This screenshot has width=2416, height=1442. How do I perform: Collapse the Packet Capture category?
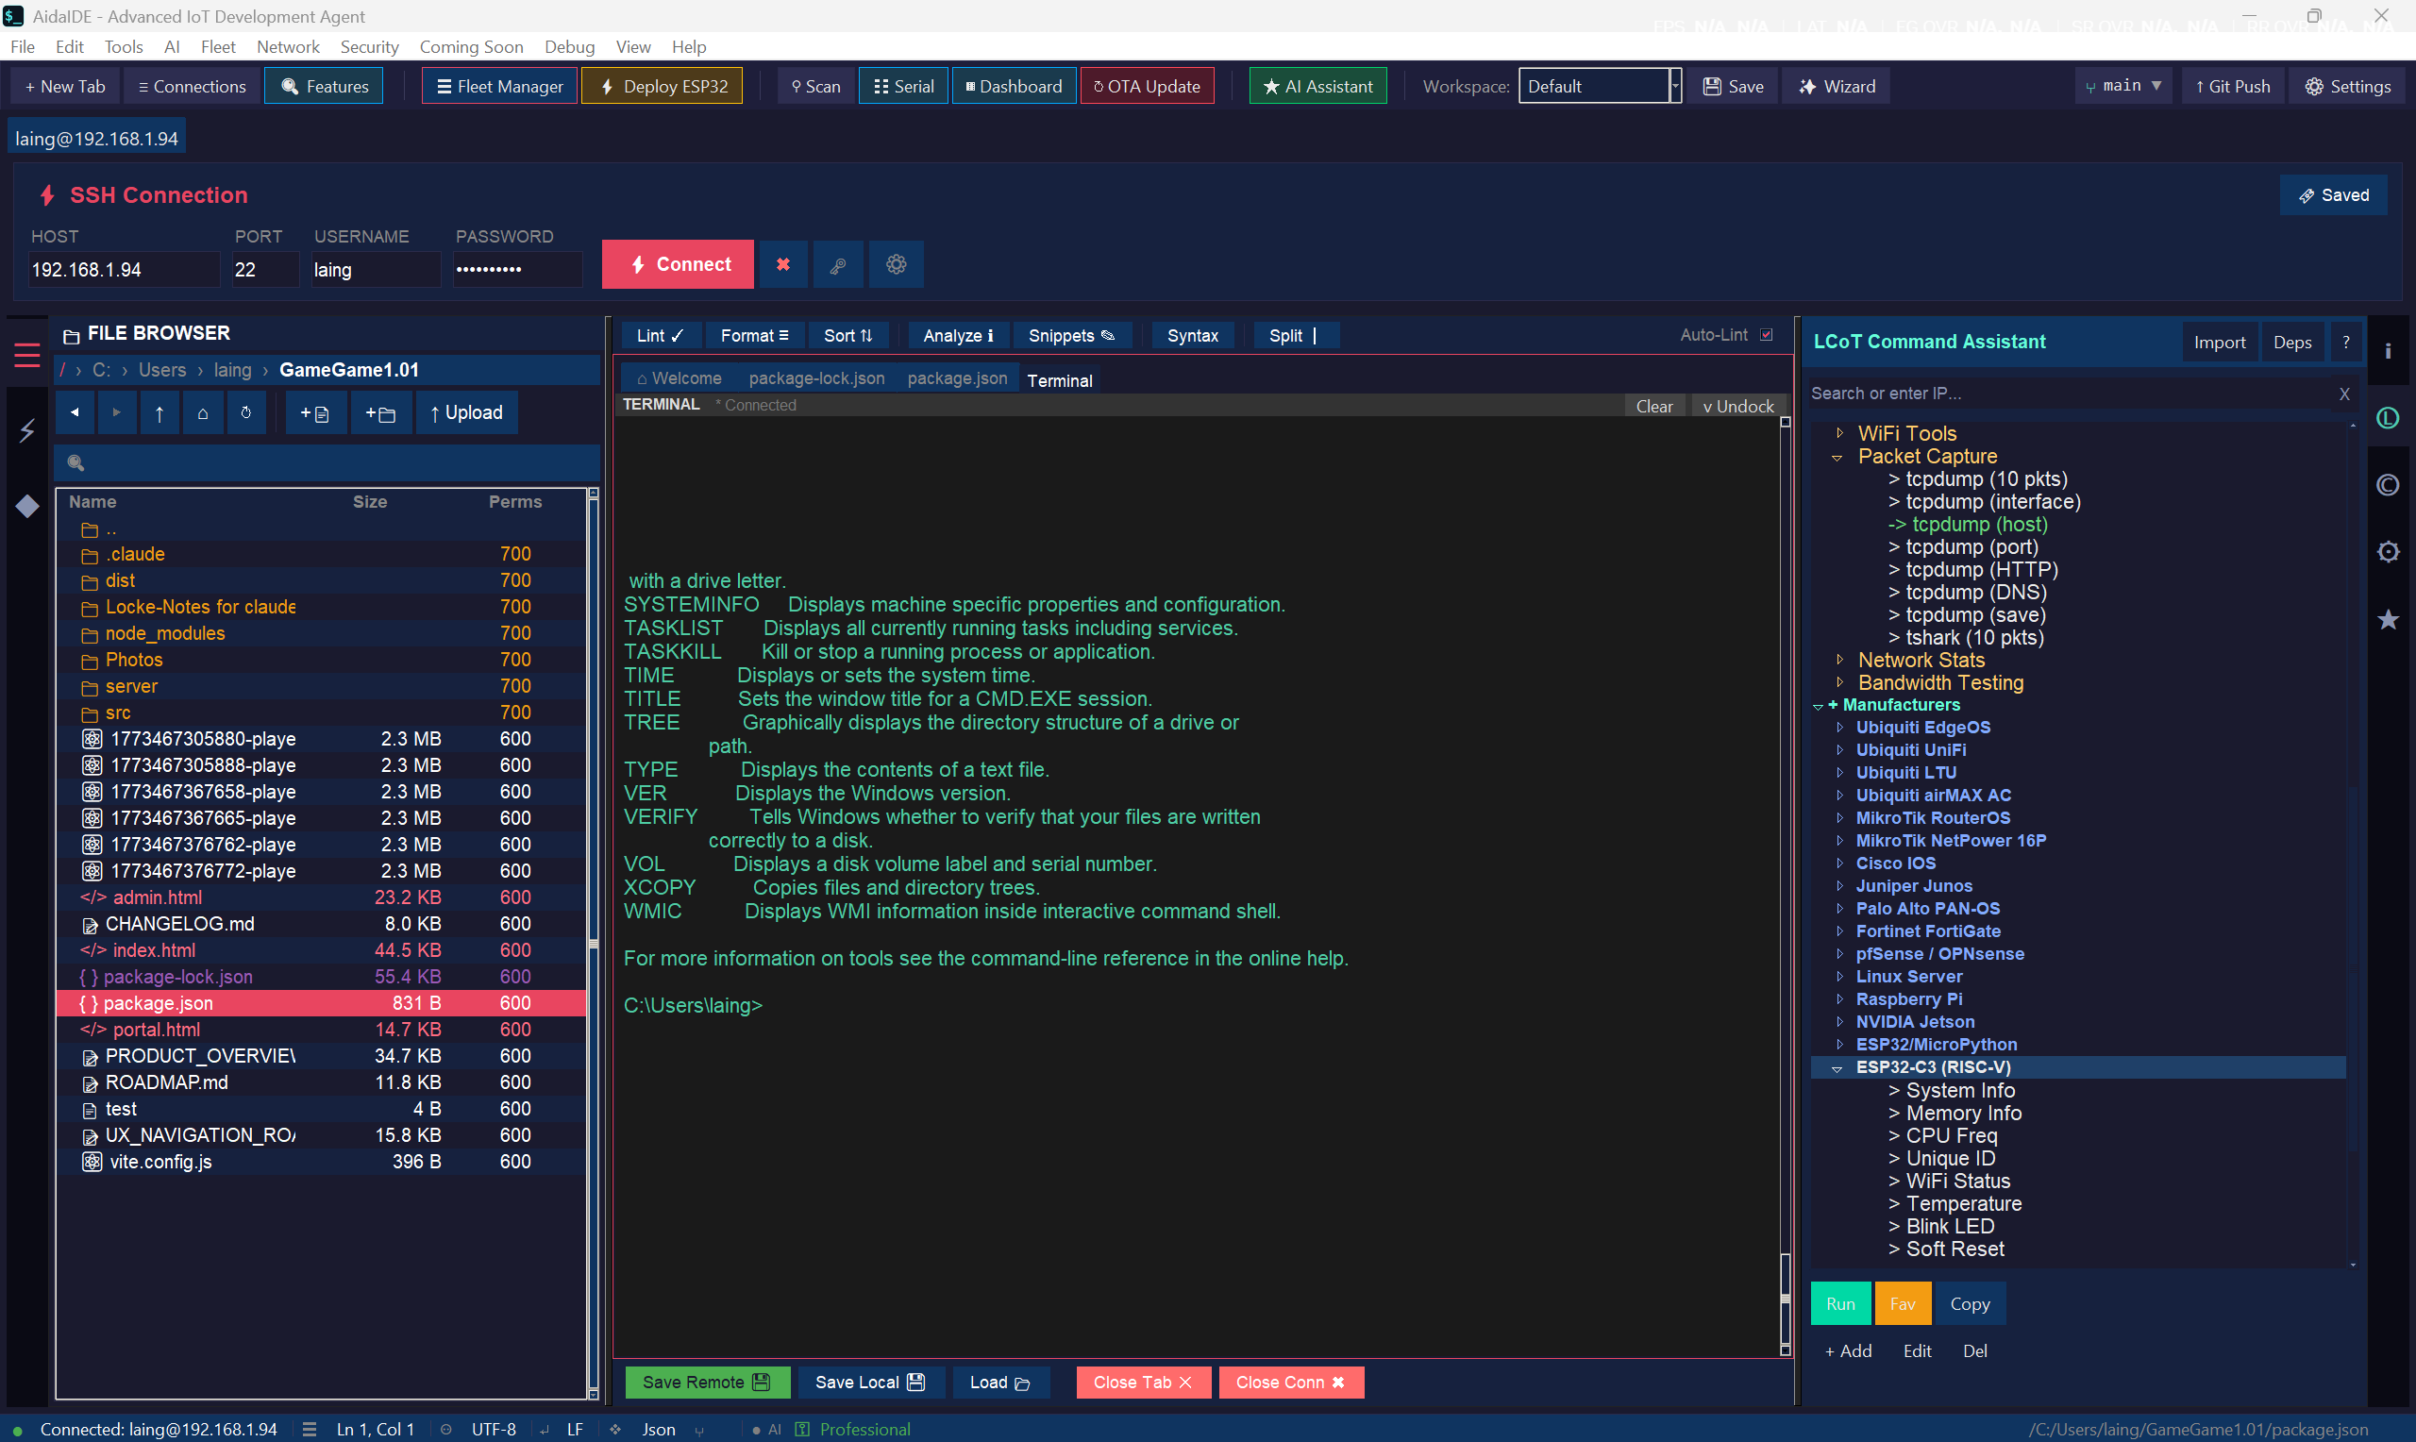point(1837,457)
